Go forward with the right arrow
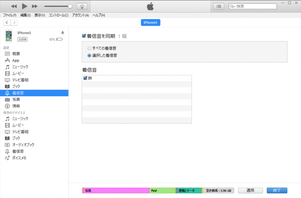This screenshot has height=198, width=301. (14, 23)
